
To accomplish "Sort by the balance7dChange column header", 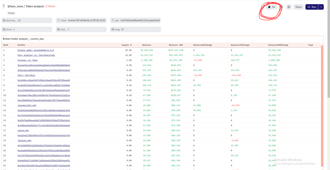I will [240, 45].
